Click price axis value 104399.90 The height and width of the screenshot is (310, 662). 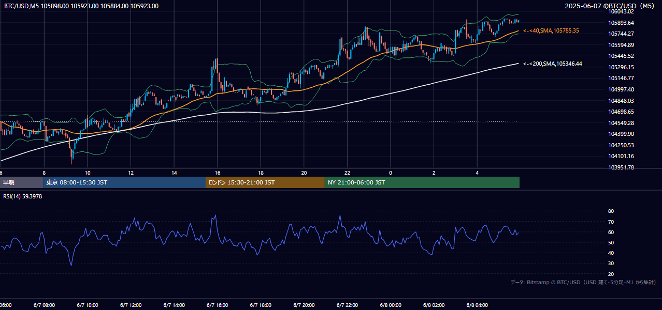[622, 134]
